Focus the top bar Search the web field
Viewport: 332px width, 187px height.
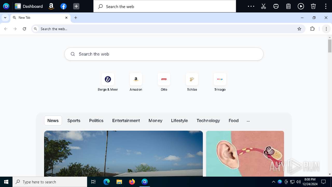(x=164, y=6)
